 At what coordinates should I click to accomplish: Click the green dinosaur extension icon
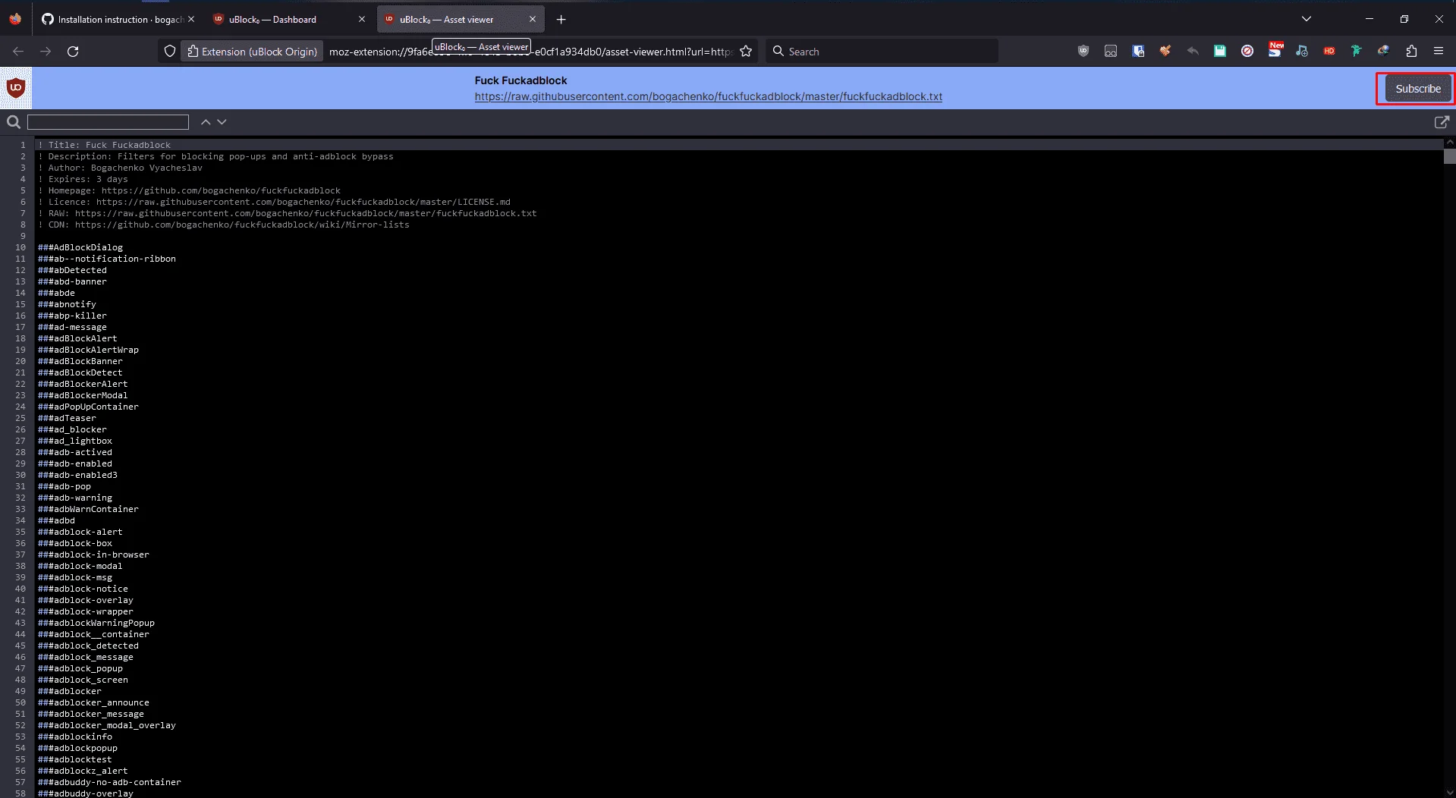1357,51
